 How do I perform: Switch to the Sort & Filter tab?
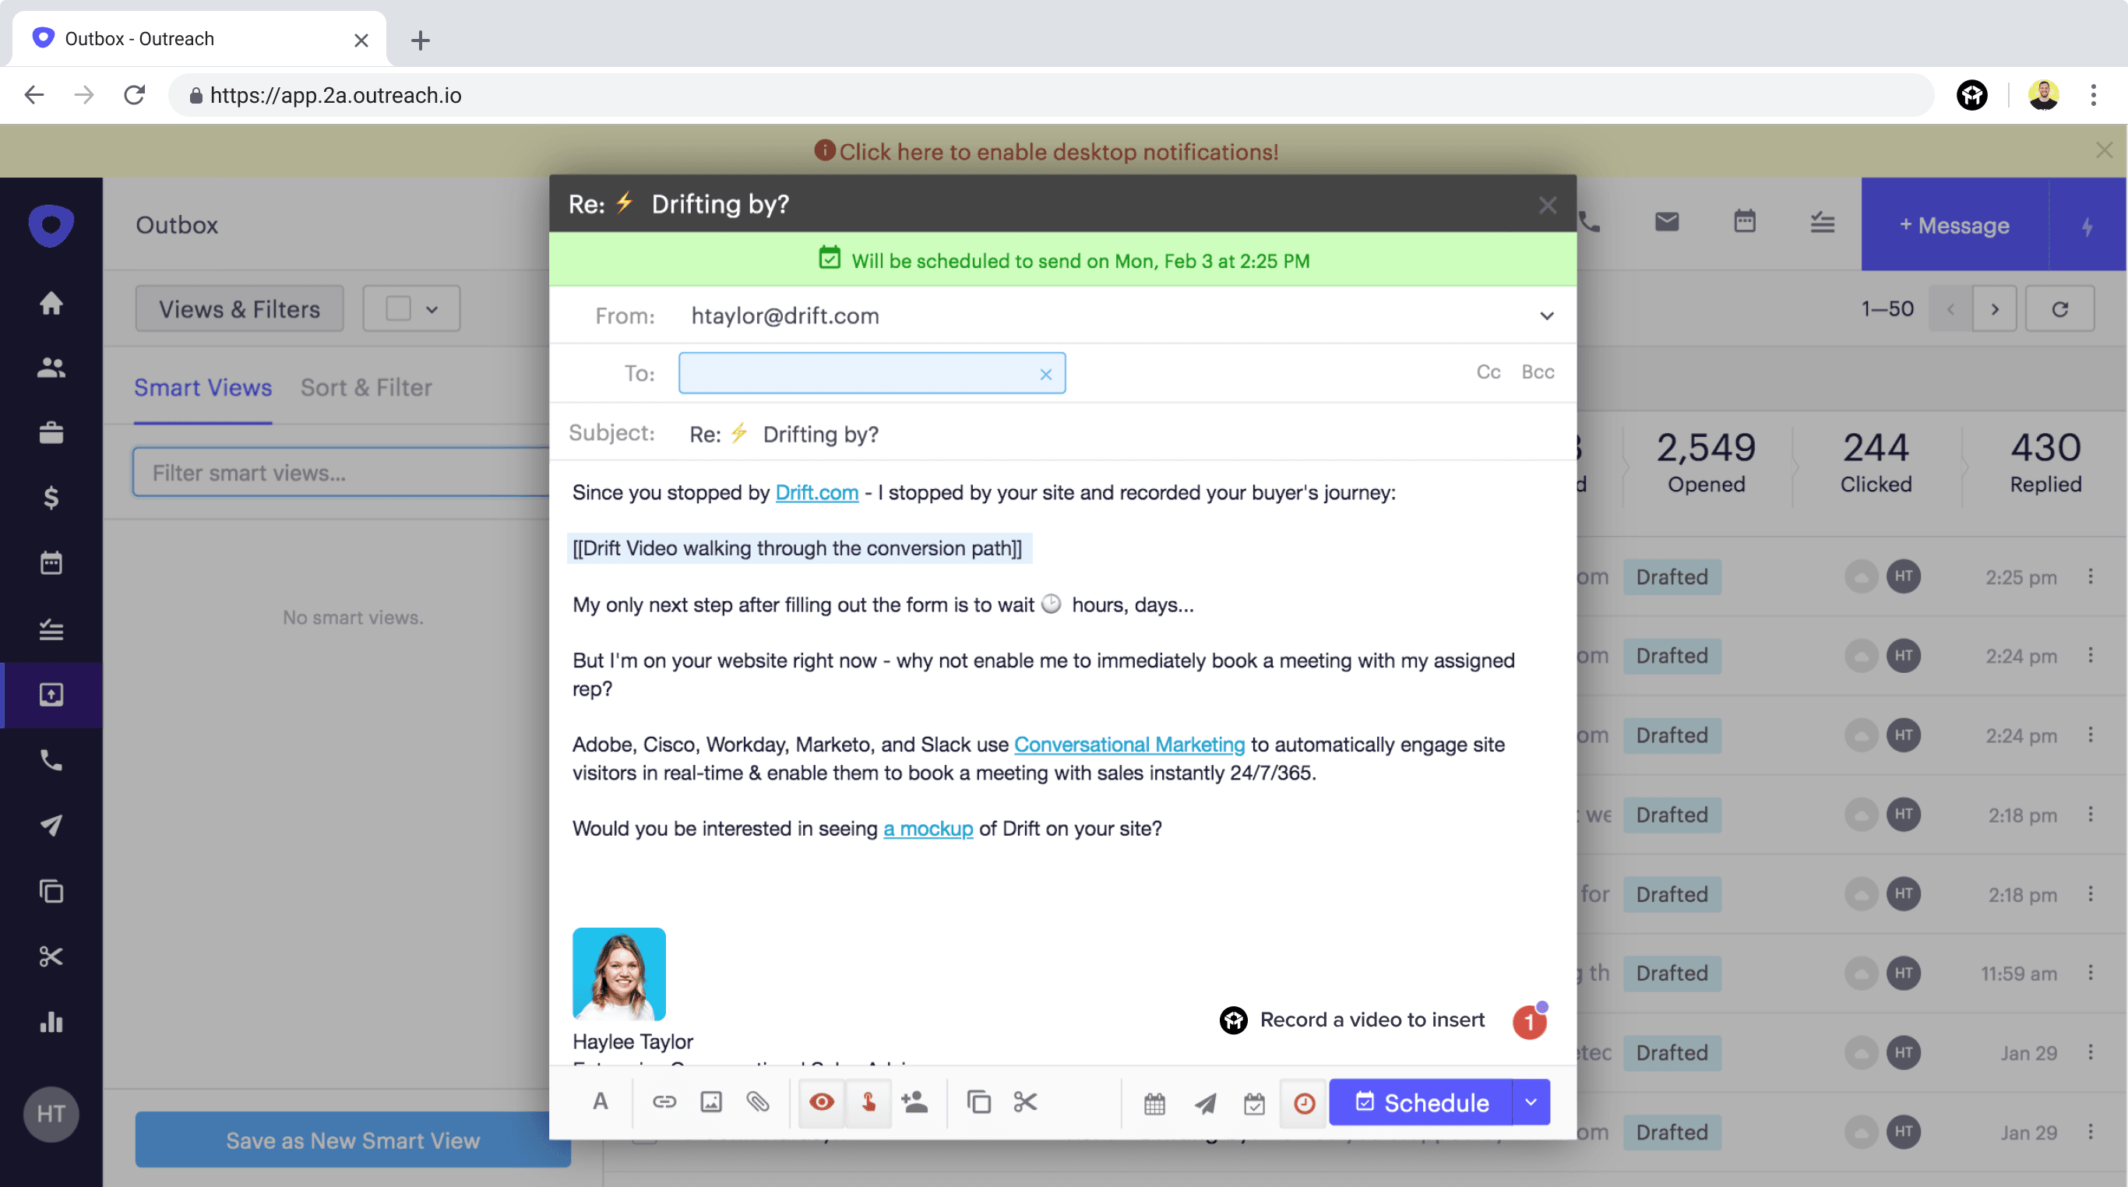[366, 387]
